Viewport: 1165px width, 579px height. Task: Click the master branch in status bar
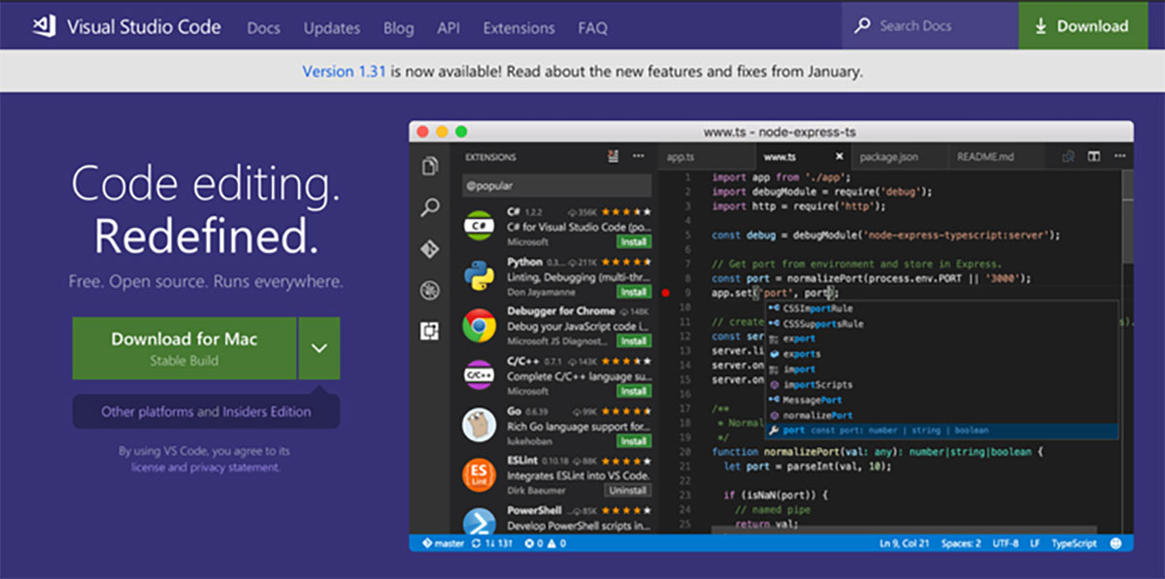click(x=443, y=543)
